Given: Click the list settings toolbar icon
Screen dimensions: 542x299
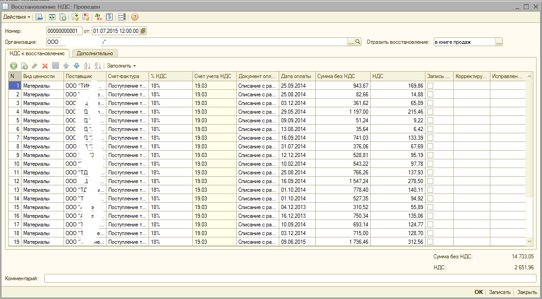Looking at the screenshot, I should pyautogui.click(x=122, y=17).
